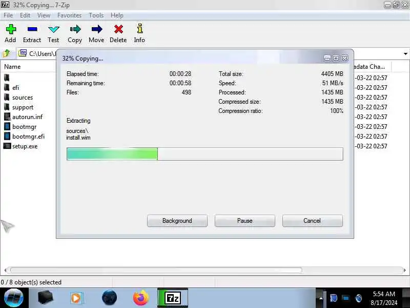Open the address bar dropdown arrow

405,54
